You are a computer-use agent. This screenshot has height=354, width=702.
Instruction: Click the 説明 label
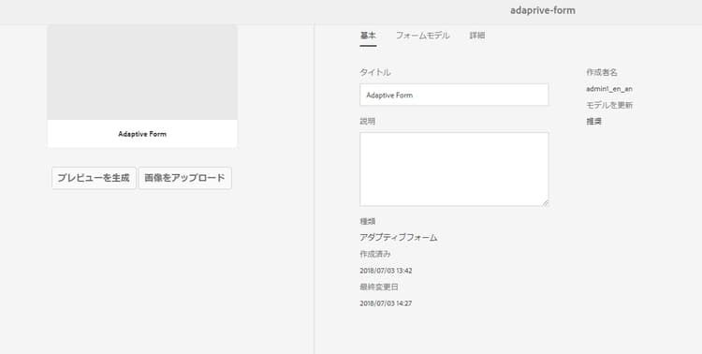[x=368, y=122]
